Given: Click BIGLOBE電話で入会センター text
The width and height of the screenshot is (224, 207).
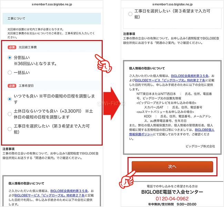Looking at the screenshot, I should coord(172,192).
